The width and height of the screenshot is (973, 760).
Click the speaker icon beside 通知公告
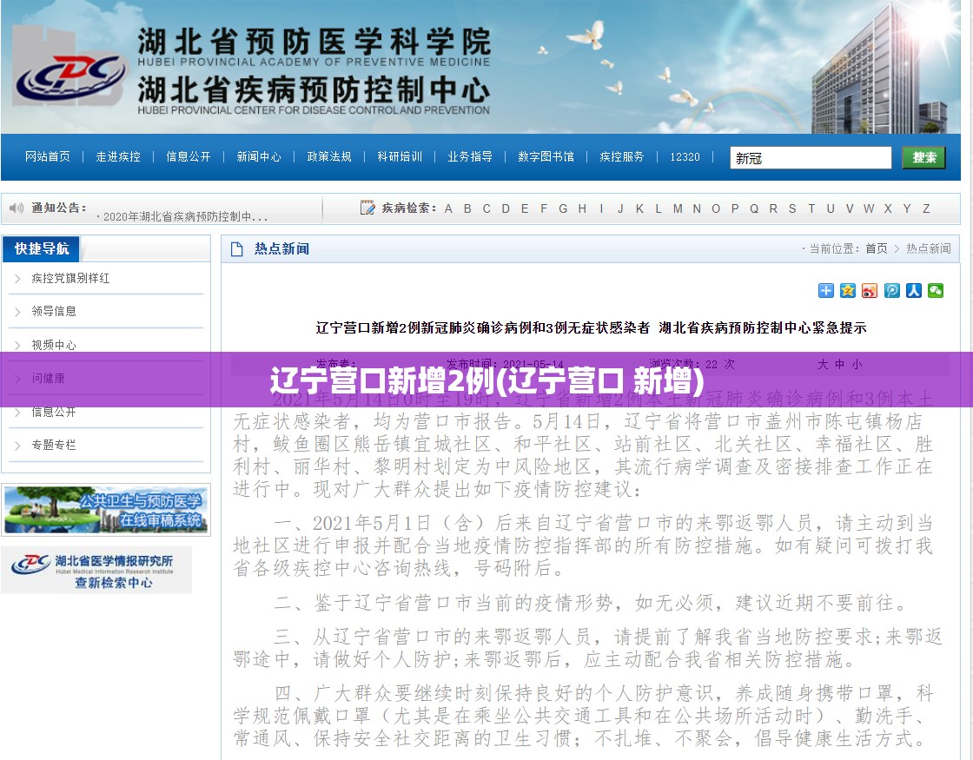click(x=17, y=208)
